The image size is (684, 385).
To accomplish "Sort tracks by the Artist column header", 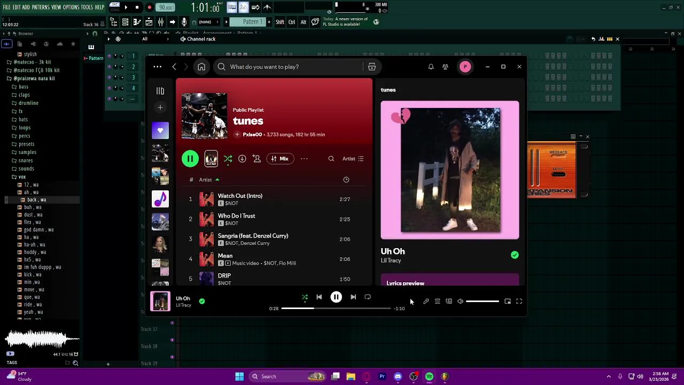I will 209,180.
